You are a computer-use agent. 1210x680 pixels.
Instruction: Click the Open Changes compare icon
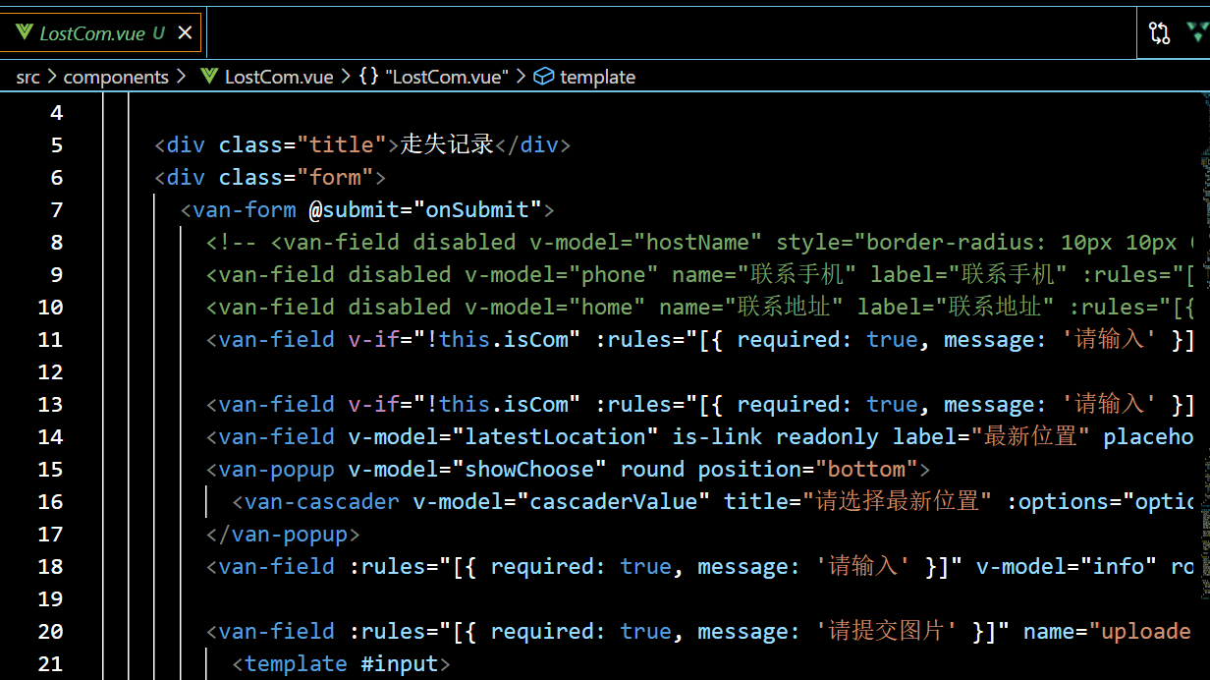pyautogui.click(x=1159, y=32)
